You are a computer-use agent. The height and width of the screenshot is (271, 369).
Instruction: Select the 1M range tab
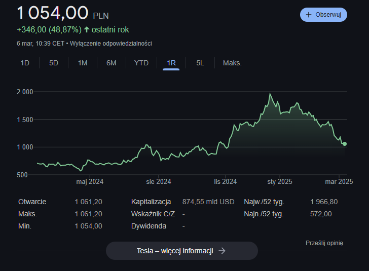pyautogui.click(x=83, y=63)
